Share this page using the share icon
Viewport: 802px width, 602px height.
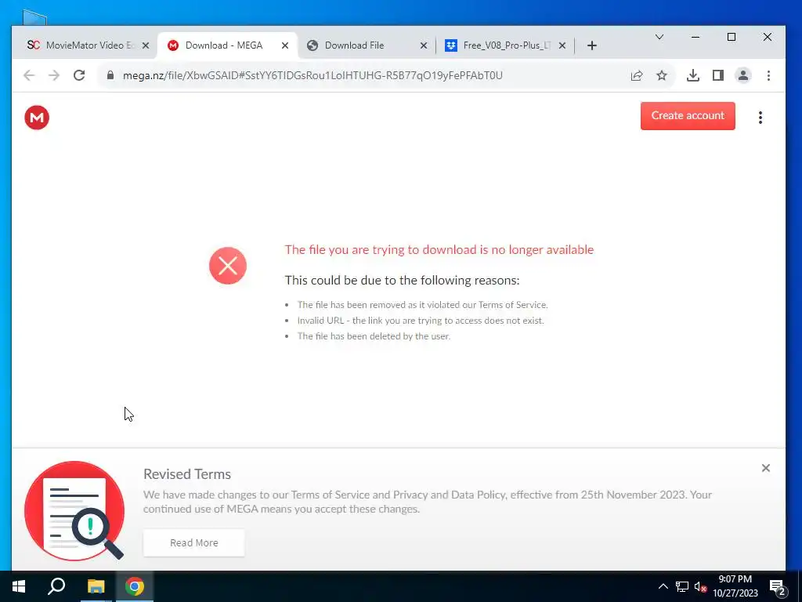pyautogui.click(x=636, y=76)
